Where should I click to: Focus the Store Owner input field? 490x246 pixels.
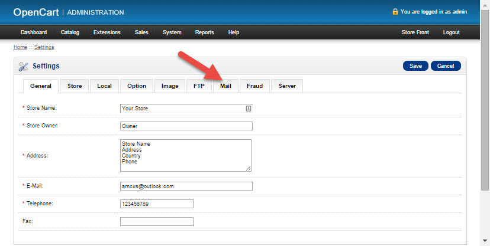(x=186, y=126)
